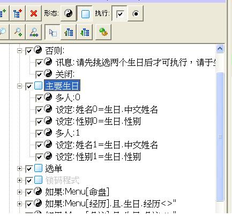Click the red X delete icon
This screenshot has height=217, width=232.
click(x=34, y=13)
